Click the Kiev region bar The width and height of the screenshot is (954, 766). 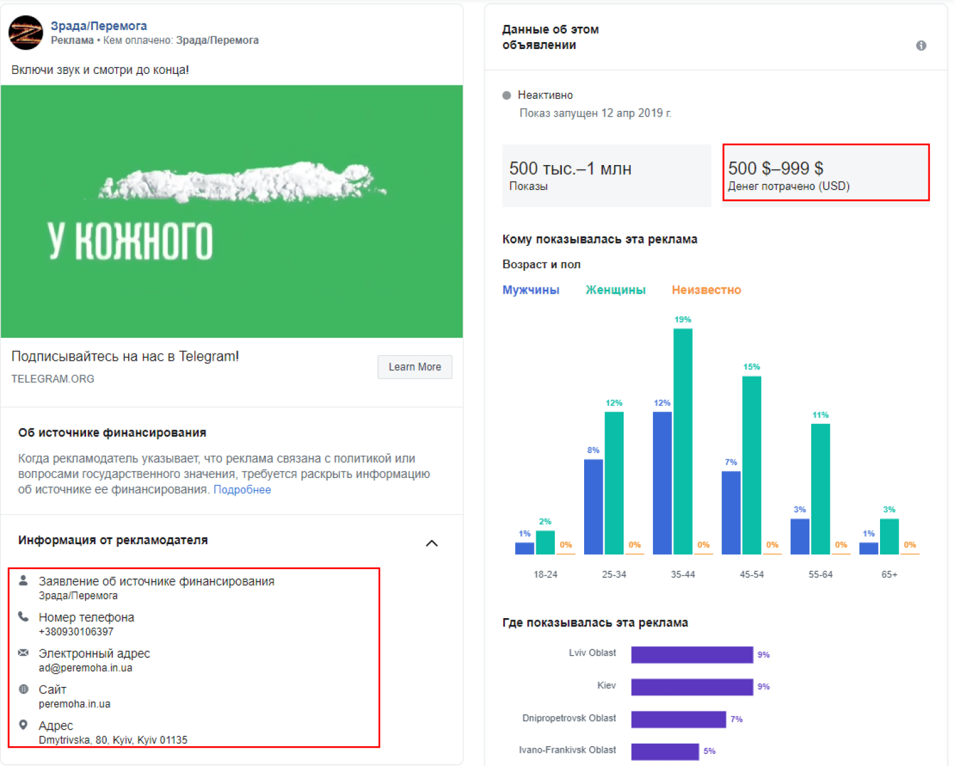click(x=692, y=686)
